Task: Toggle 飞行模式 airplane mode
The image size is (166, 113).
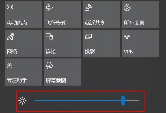Action: [x=62, y=14]
